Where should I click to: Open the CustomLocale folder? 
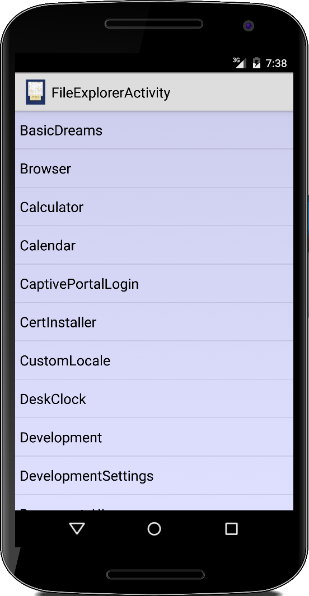pyautogui.click(x=154, y=360)
